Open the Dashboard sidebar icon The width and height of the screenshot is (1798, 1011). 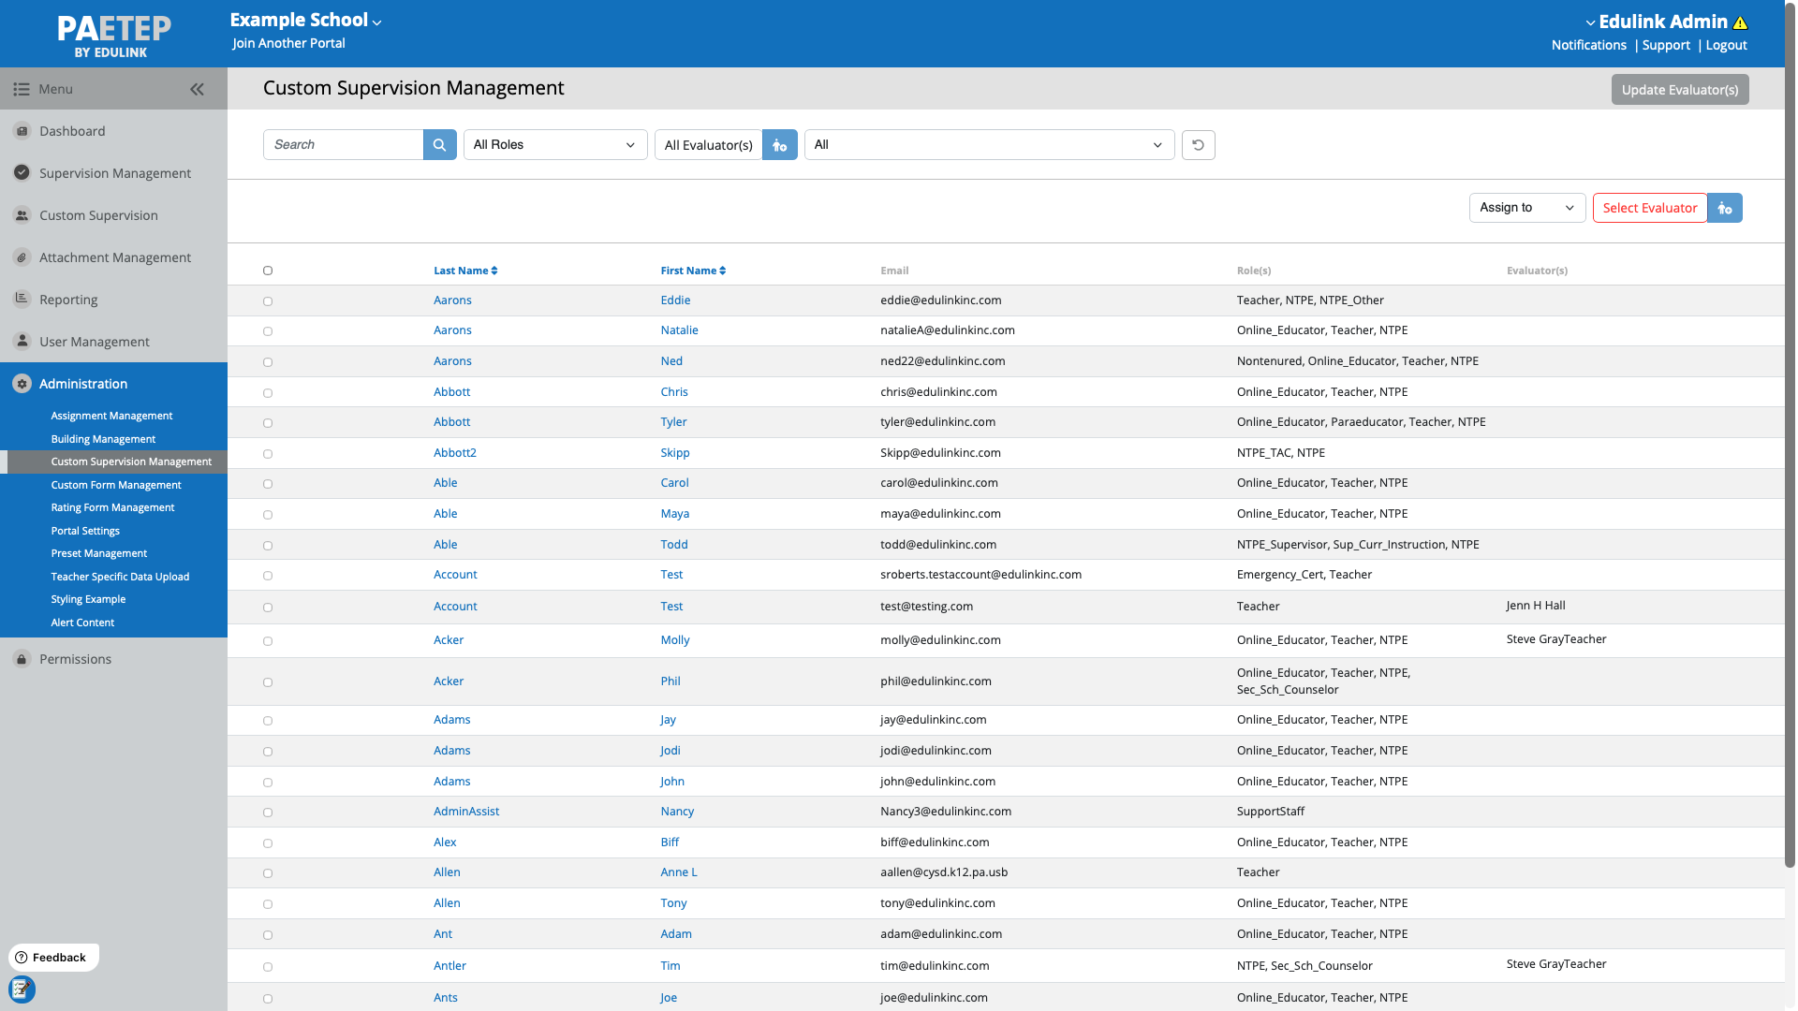pos(22,131)
